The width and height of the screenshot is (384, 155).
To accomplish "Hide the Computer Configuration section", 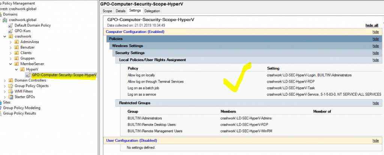I will tap(376, 32).
